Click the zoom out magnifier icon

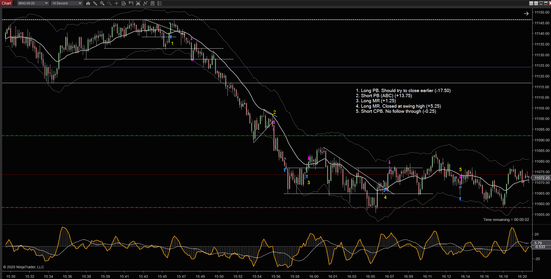[x=109, y=3]
